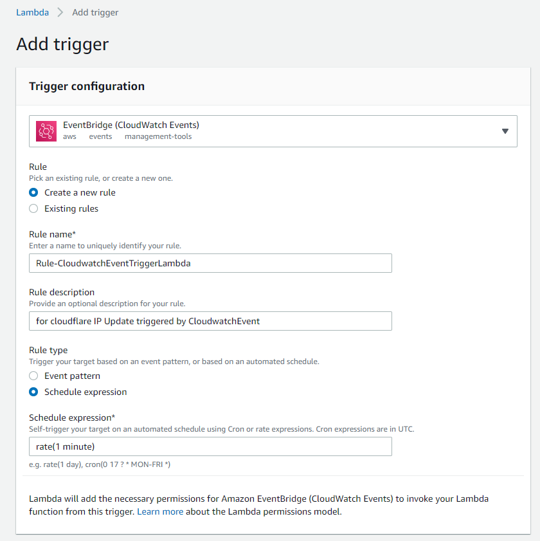Screen dimensions: 540x541
Task: Open the Learn more permissions link
Action: point(160,512)
